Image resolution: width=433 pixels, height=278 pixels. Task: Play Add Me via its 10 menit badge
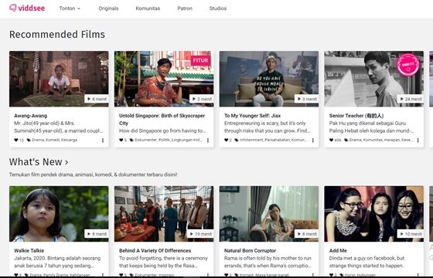411,234
